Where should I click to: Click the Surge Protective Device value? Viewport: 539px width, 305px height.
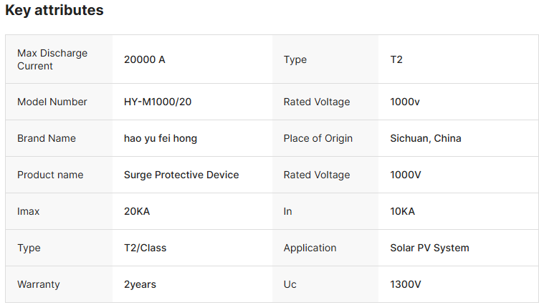coord(181,175)
